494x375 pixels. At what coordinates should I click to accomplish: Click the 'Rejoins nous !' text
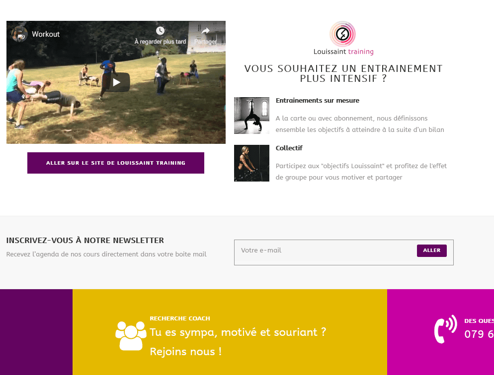click(185, 351)
